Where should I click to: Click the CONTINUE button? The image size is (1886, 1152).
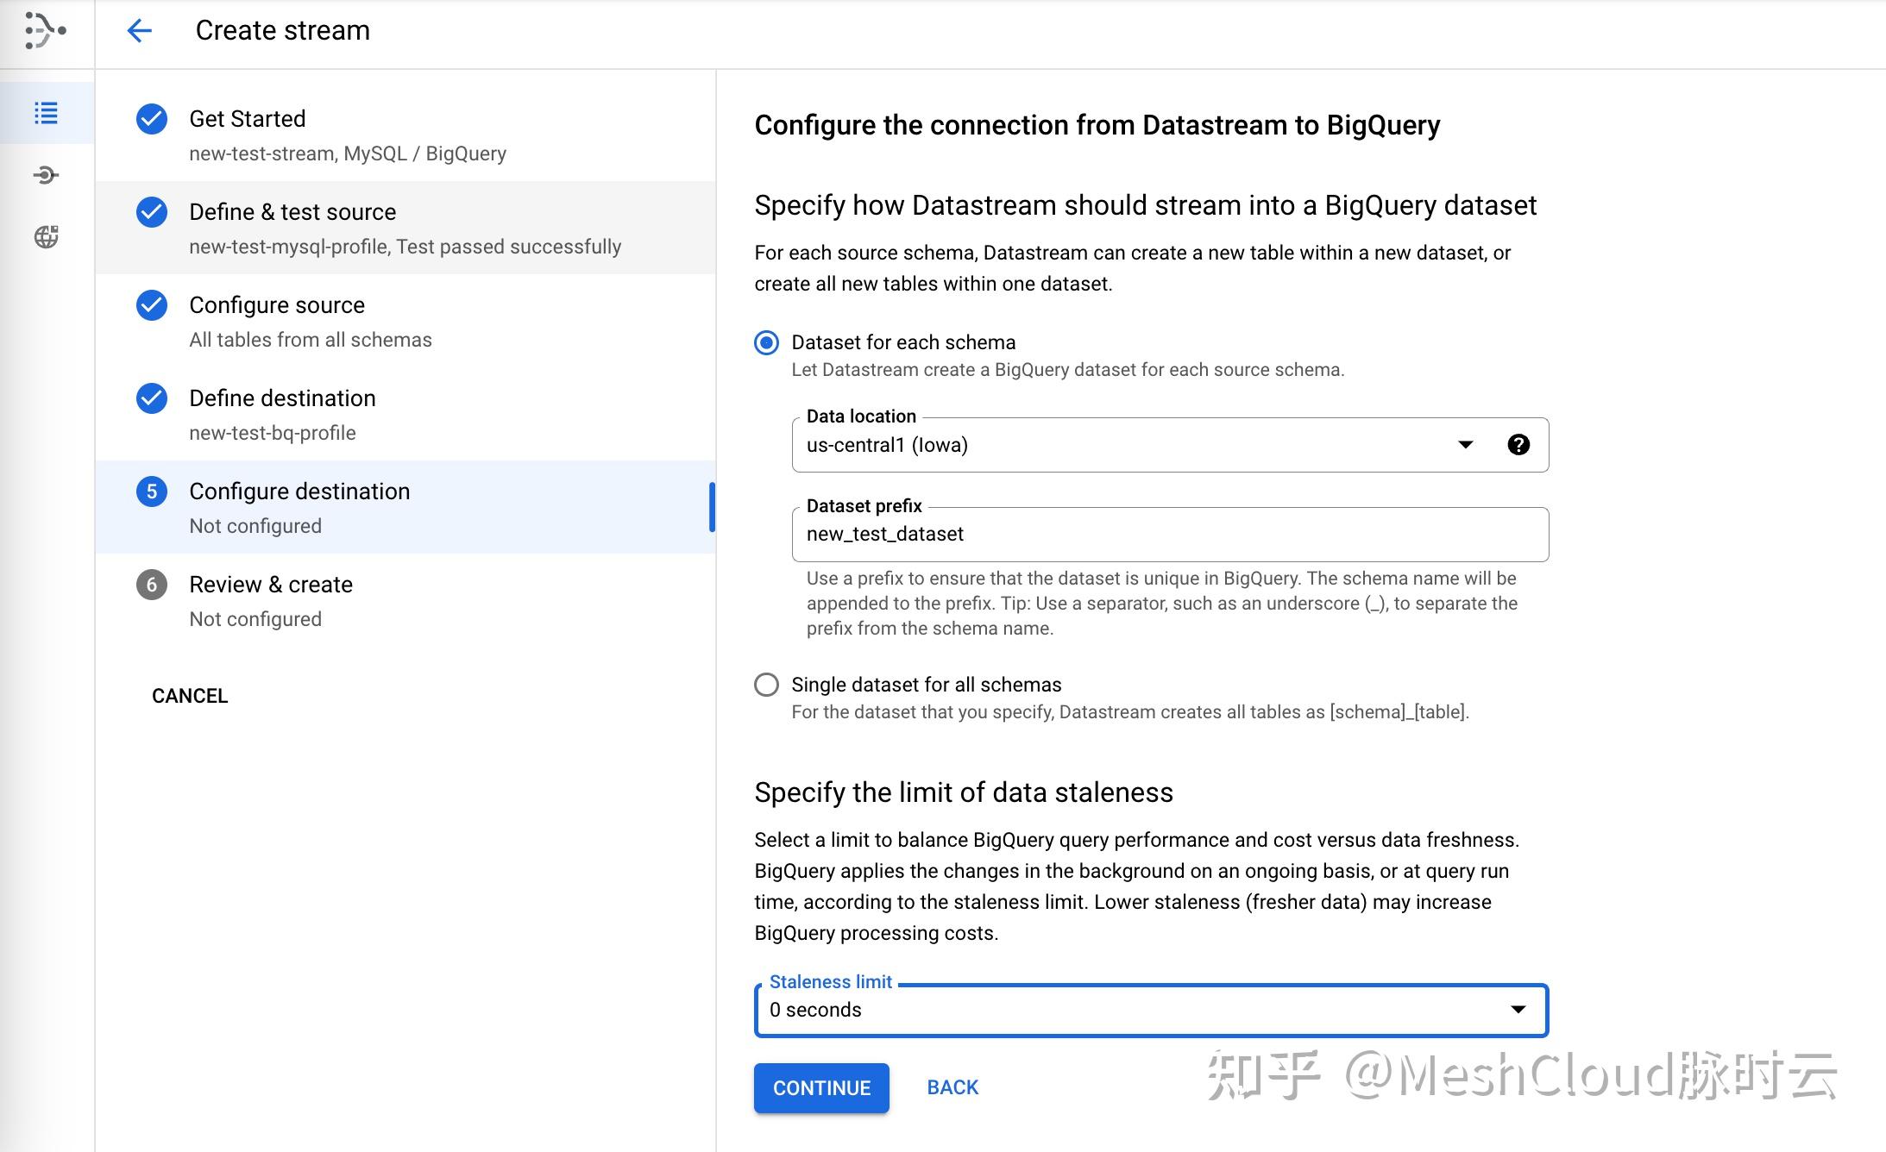pyautogui.click(x=820, y=1087)
